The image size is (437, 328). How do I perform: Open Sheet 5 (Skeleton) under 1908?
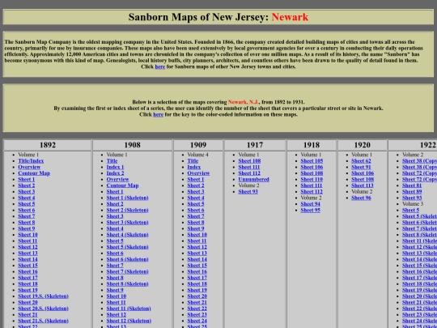click(127, 247)
